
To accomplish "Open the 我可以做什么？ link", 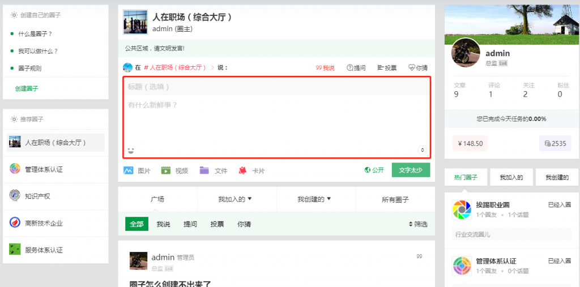I will [x=38, y=51].
